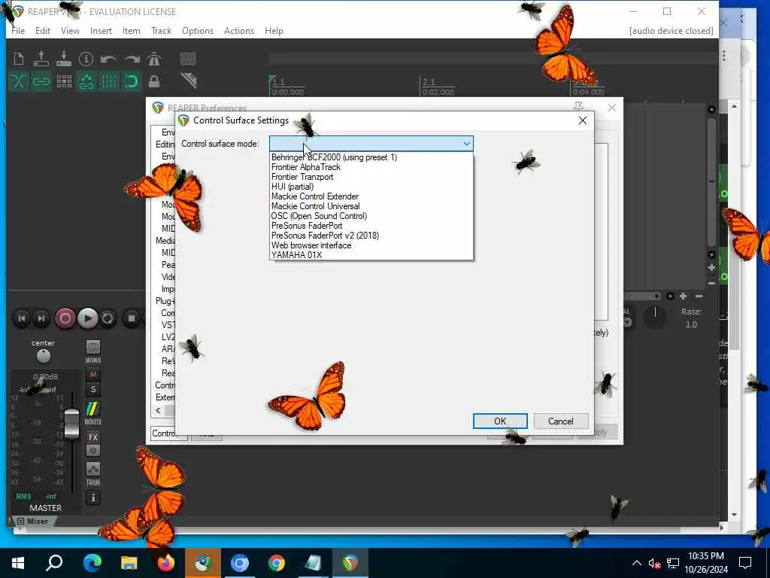Open the Track menu

point(161,30)
